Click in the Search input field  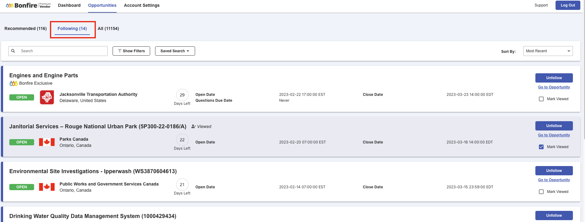[x=58, y=51]
